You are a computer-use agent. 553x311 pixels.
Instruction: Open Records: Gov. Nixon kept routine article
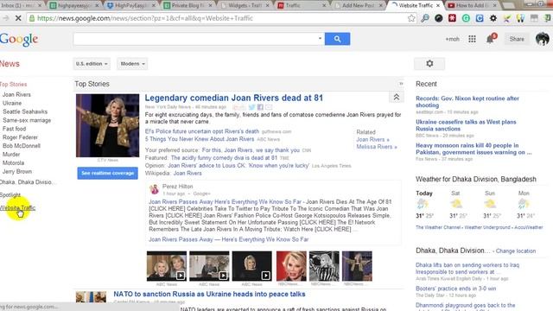pyautogui.click(x=467, y=102)
